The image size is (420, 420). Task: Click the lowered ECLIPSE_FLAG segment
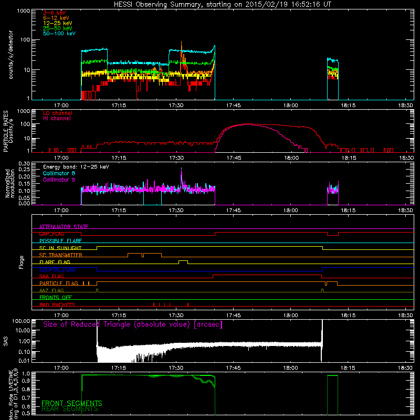click(209, 270)
